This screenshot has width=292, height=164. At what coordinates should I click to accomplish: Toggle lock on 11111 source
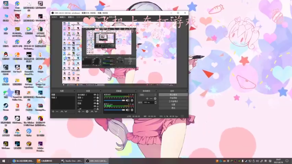point(97,101)
